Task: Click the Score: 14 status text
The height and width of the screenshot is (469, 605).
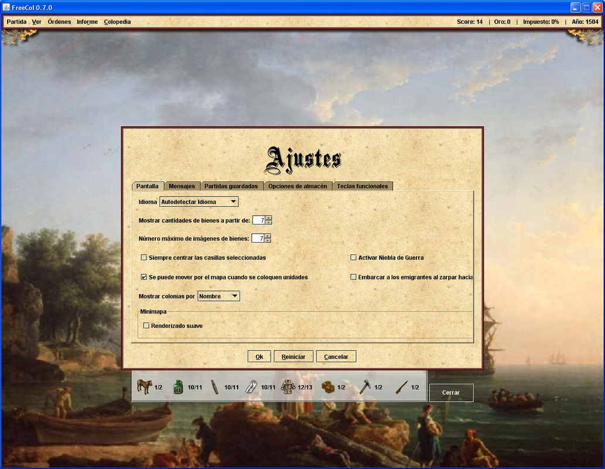Action: tap(470, 22)
